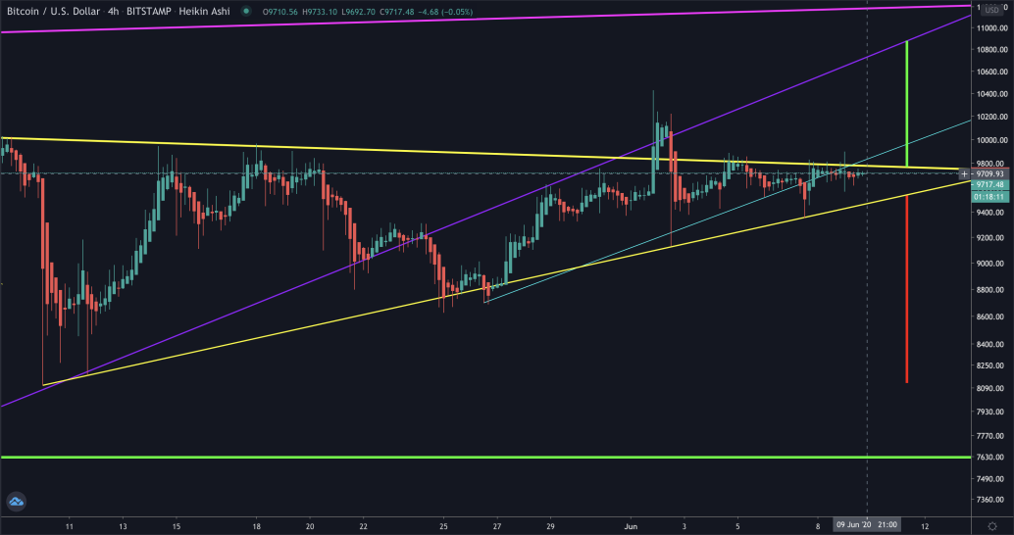Click 8800.00 on the price axis

click(990, 290)
